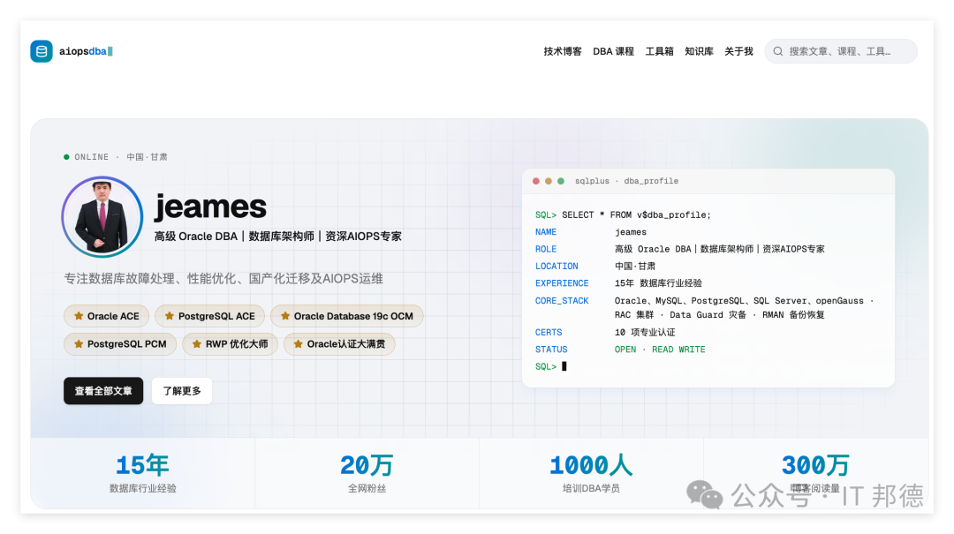Click the OPEN · READ WRITE status value
Screen dimensions: 954x534
click(x=660, y=350)
